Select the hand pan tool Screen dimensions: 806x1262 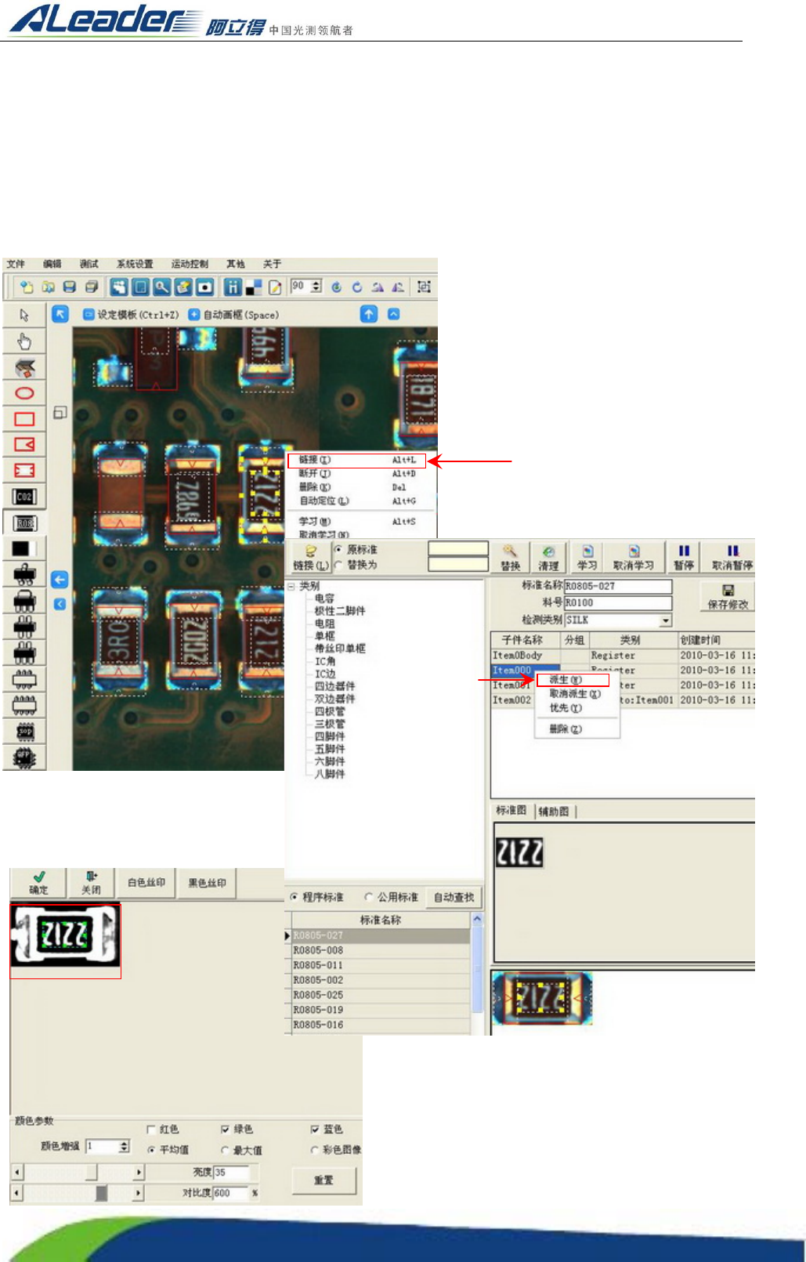coord(24,342)
